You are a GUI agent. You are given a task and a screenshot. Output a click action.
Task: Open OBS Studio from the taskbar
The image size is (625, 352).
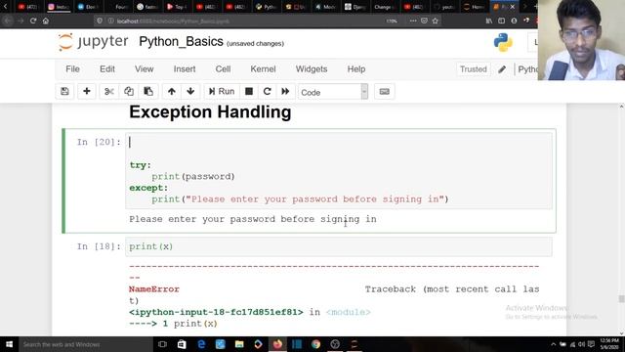tap(335, 344)
